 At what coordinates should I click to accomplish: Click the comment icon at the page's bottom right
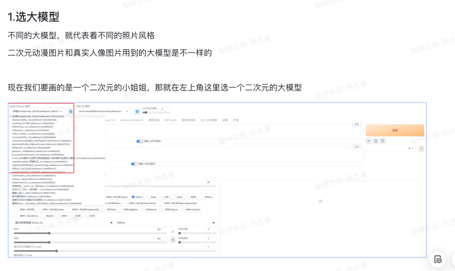point(438,259)
